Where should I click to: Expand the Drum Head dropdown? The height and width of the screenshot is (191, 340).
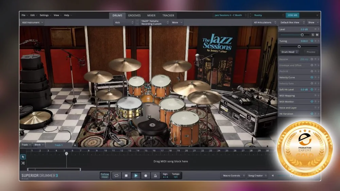(x=289, y=52)
